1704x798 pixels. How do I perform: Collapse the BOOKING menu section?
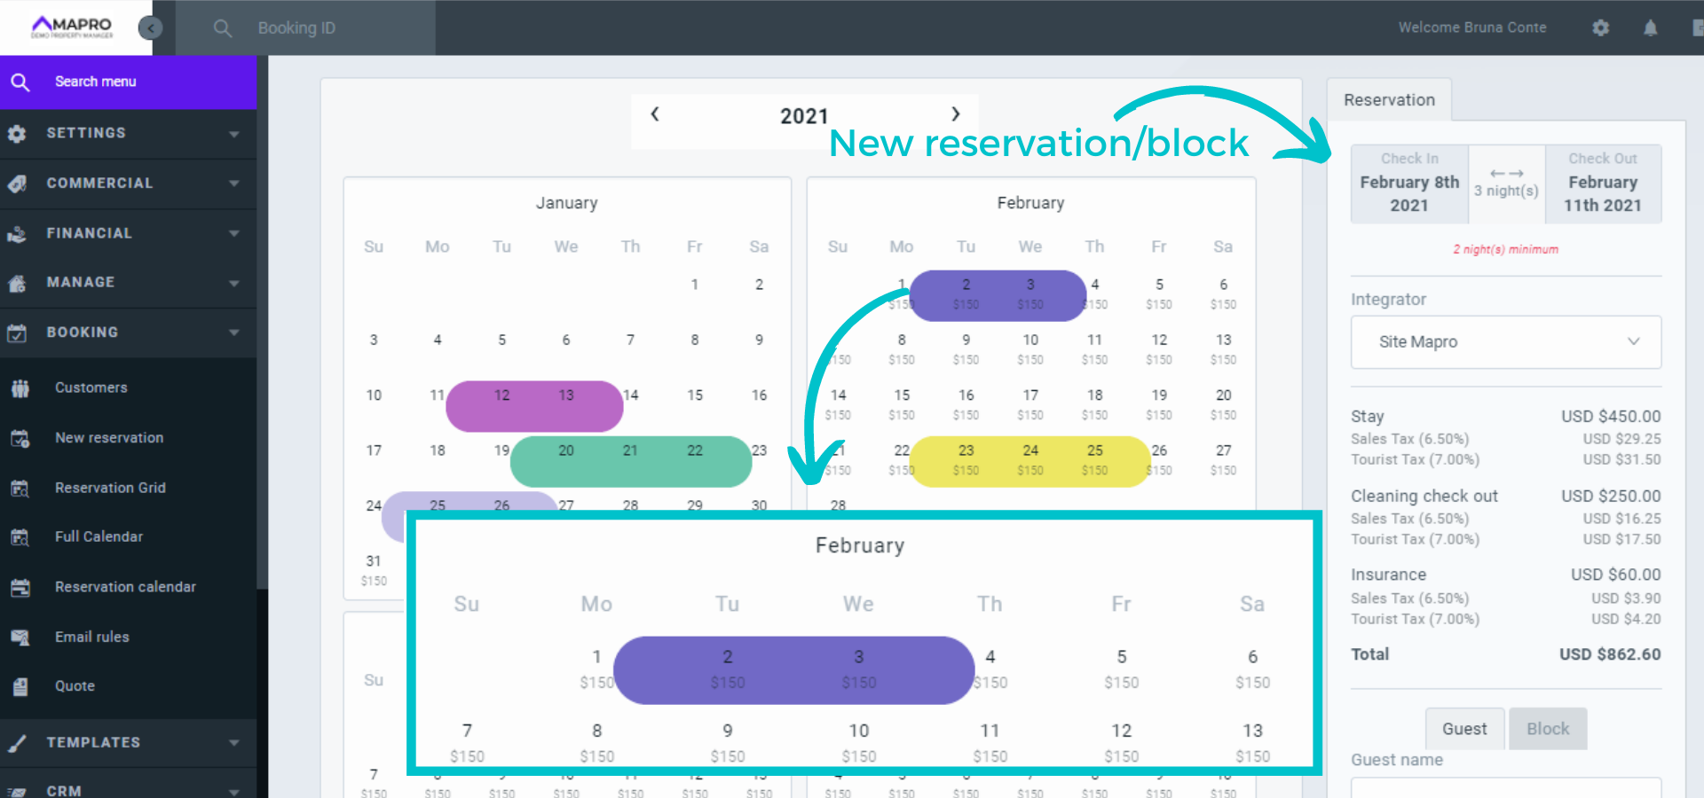tap(129, 332)
